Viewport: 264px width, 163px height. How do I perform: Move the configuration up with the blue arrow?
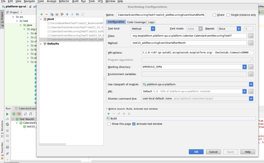[67, 14]
